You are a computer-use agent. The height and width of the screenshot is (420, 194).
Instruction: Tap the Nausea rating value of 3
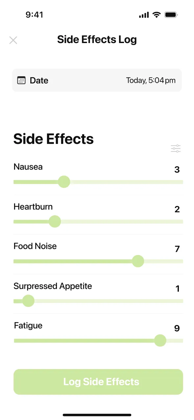coord(177,170)
